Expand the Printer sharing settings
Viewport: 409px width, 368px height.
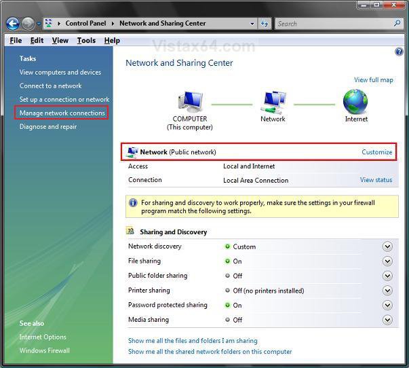(387, 291)
